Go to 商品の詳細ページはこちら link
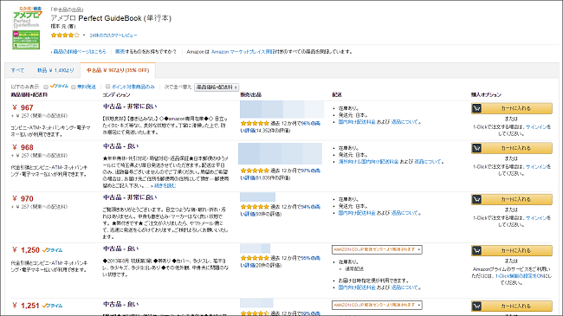This screenshot has width=563, height=316. pos(80,52)
